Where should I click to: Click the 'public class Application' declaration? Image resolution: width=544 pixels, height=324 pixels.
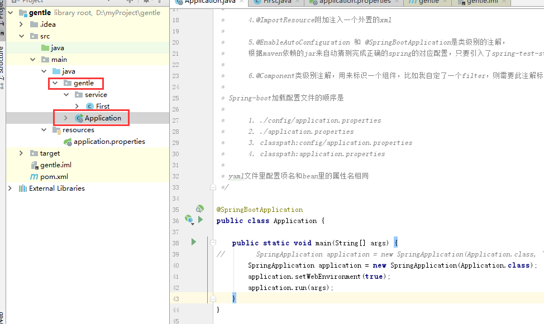click(x=266, y=221)
